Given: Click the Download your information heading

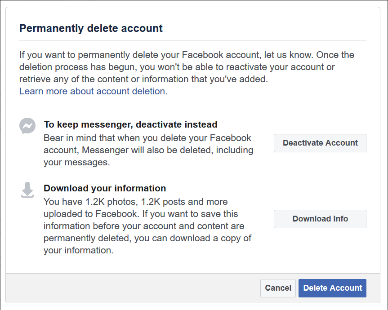Looking at the screenshot, I should [105, 188].
